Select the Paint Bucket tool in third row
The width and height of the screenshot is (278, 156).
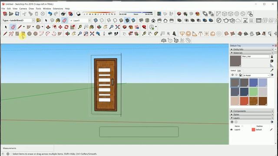tap(92, 27)
